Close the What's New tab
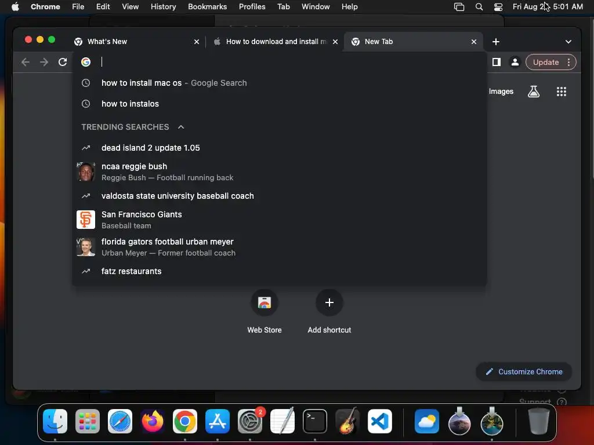The width and height of the screenshot is (594, 445). tap(197, 42)
